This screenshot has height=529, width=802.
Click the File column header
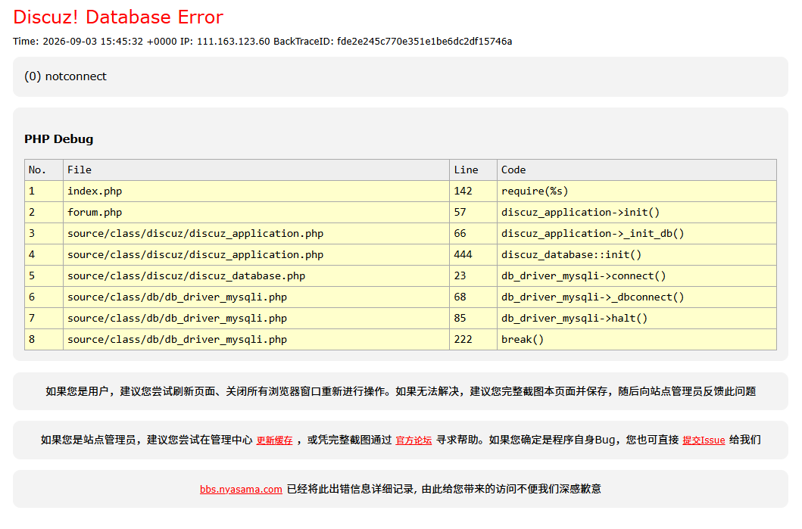[x=256, y=170]
